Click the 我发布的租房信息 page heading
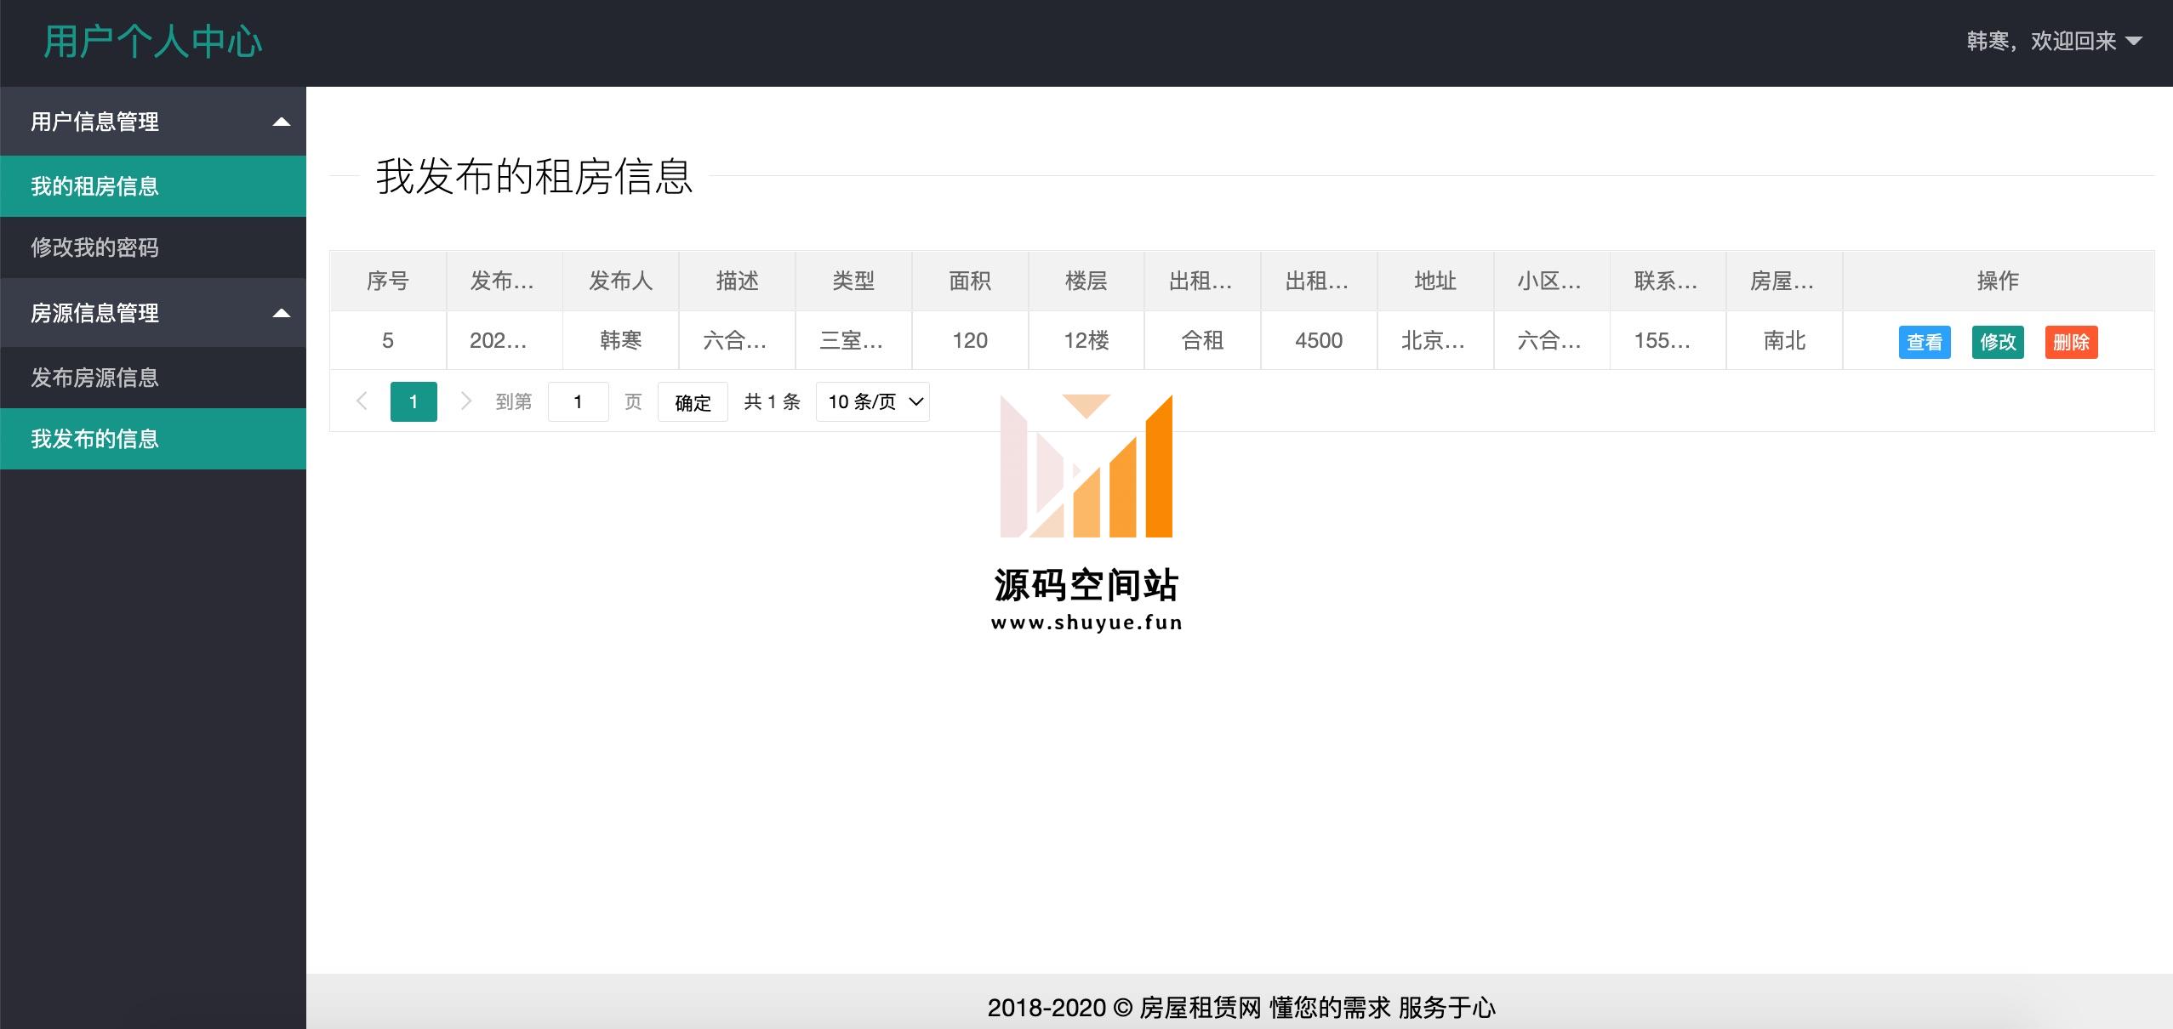The width and height of the screenshot is (2173, 1029). pyautogui.click(x=534, y=176)
